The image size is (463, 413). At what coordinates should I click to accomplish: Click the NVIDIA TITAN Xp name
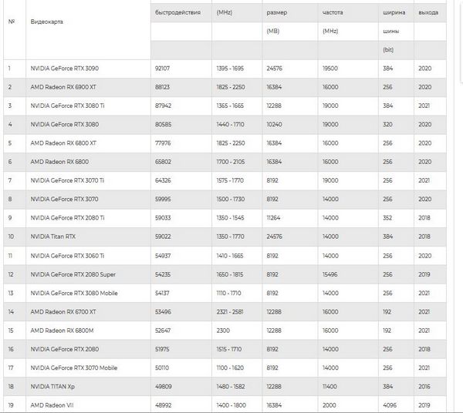coord(52,387)
